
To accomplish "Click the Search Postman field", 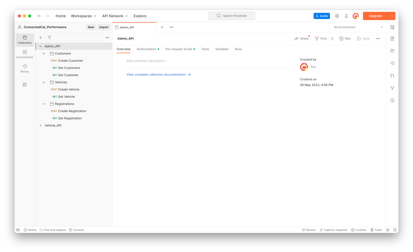I will pos(232,16).
